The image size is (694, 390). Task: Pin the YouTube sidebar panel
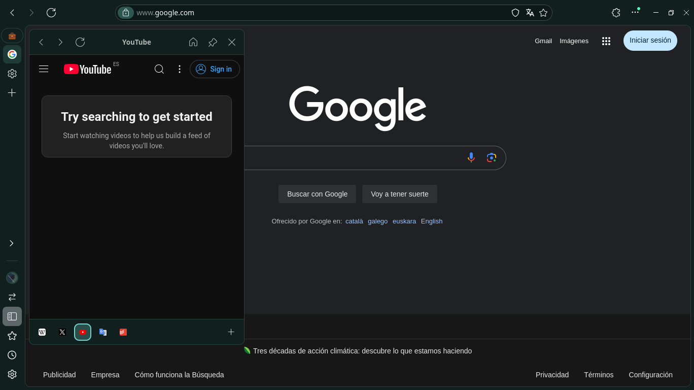coord(213,42)
